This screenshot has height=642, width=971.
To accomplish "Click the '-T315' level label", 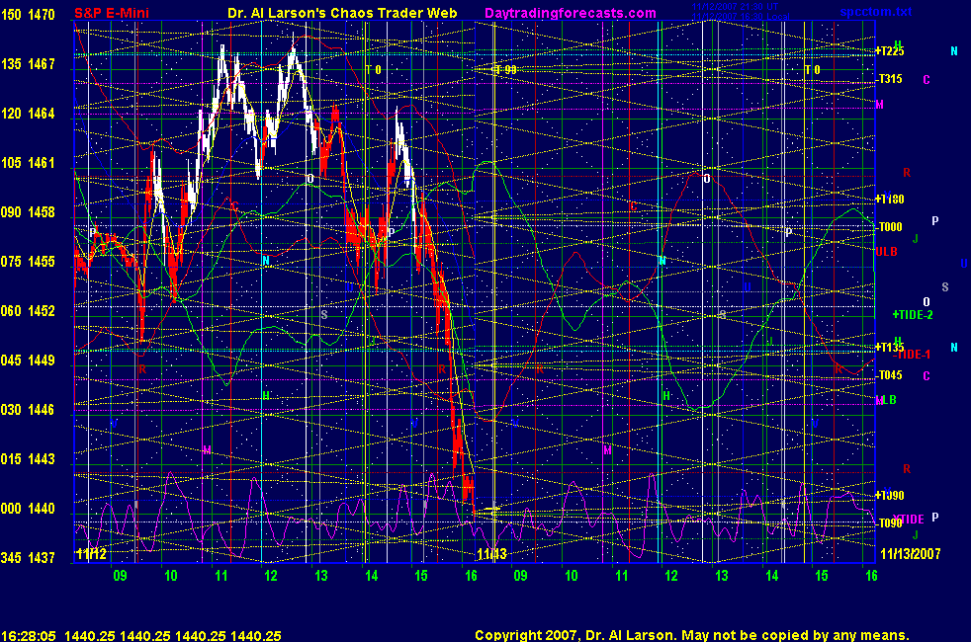I will coord(890,79).
